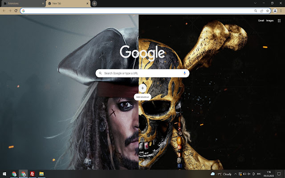Bookmark this page with the star icon
The width and height of the screenshot is (285, 178).
[x=267, y=11]
